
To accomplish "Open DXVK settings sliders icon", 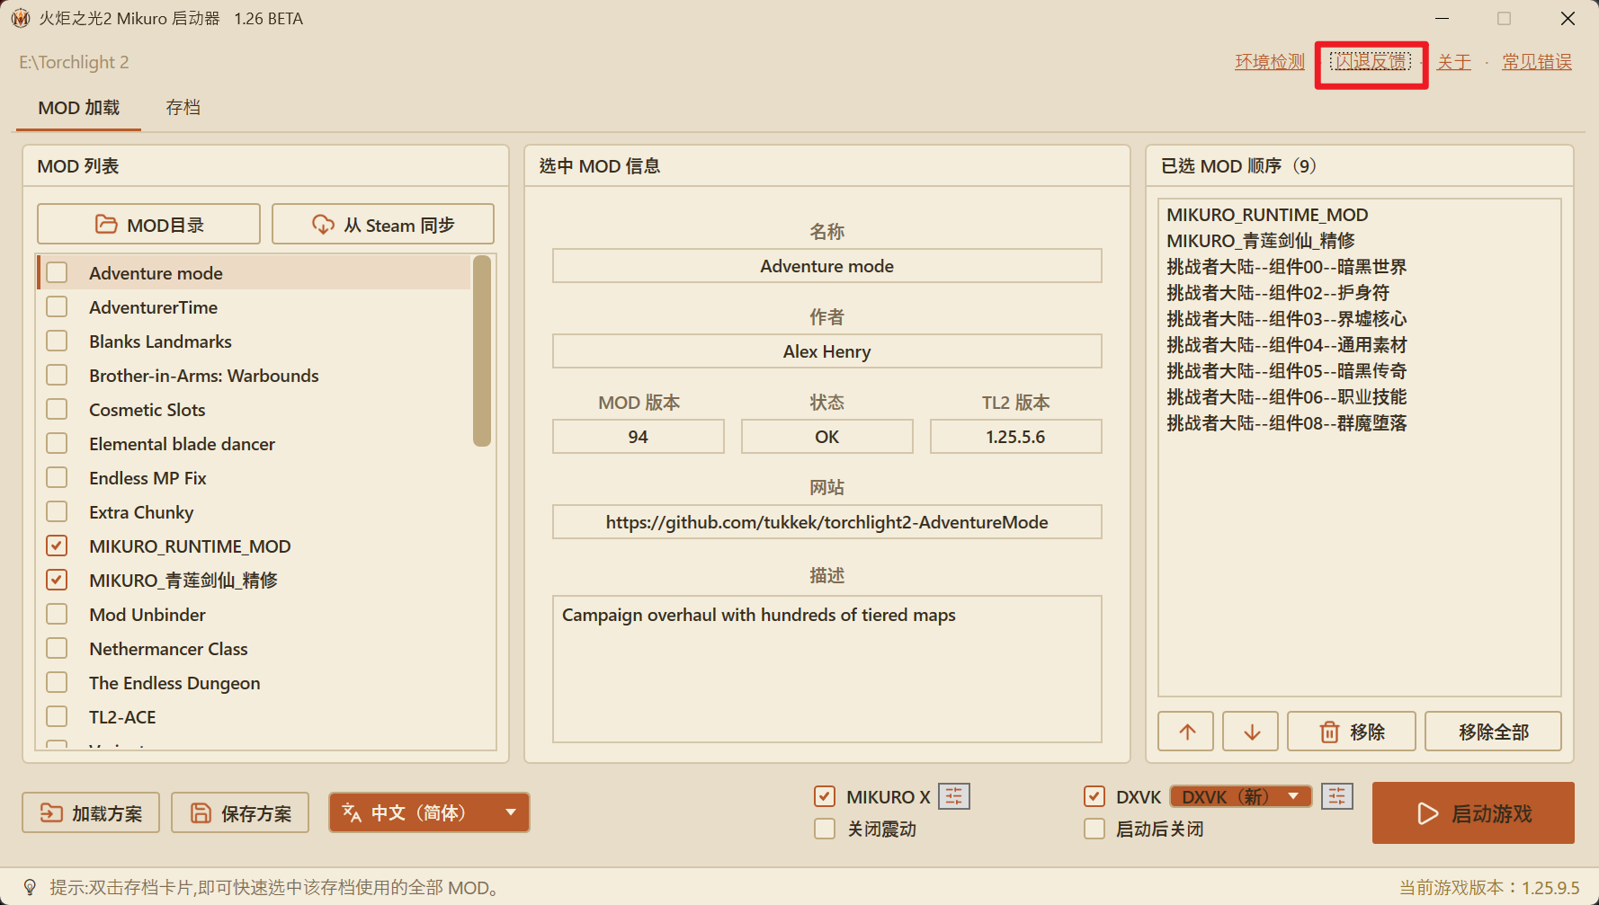I will [x=1337, y=796].
